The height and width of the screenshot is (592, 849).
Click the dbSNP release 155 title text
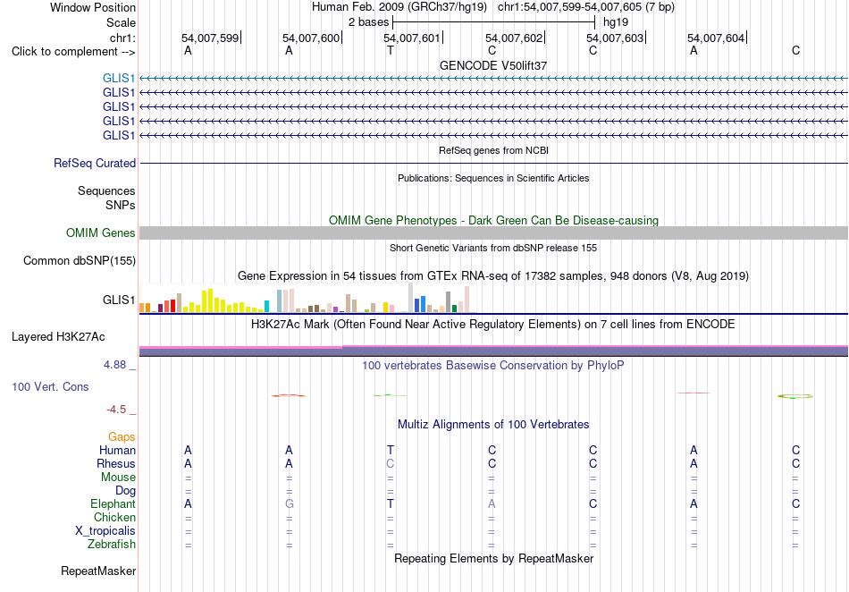click(493, 248)
